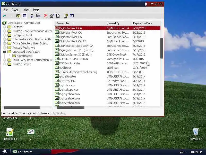This screenshot has height=155, width=206.
Task: Select the Digisign Server ID (Enrich) GTE CyberTrust row
Action: pyautogui.click(x=107, y=55)
